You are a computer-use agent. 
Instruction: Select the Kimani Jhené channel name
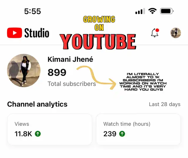(x=70, y=59)
